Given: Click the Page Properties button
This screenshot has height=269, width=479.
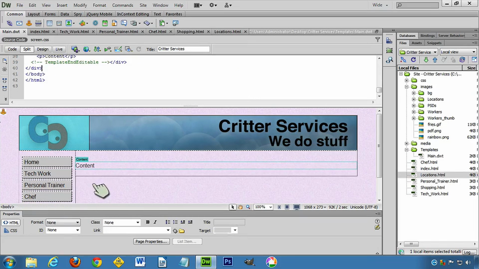Looking at the screenshot, I should tap(151, 242).
